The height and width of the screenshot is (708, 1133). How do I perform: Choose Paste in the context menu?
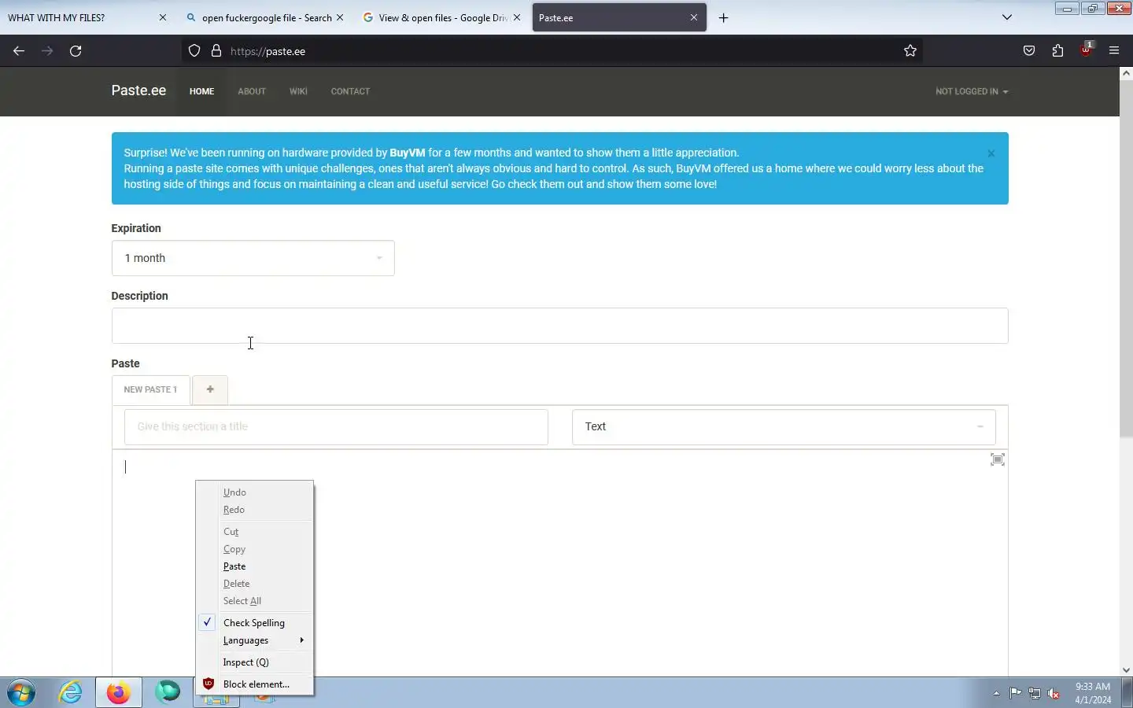(x=255, y=566)
